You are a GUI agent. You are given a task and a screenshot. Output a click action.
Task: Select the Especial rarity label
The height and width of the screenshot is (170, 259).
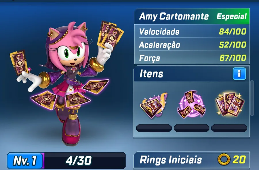point(232,16)
